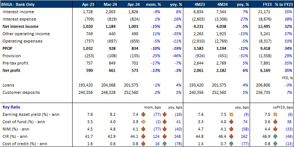Select the PPOP Apr-24 value 834
Image resolution: width=294 pixels, height=147 pixels.
coord(135,48)
